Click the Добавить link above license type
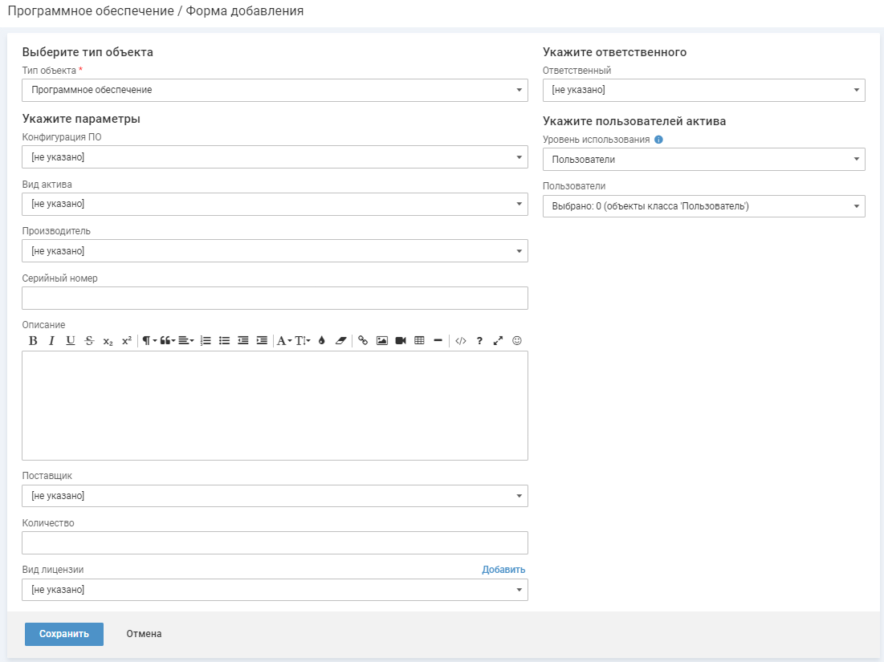This screenshot has height=662, width=884. (503, 570)
